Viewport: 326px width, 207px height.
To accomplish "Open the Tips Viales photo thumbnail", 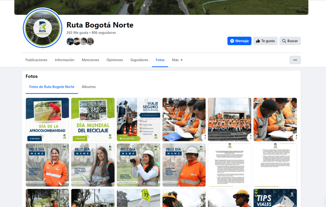I will pos(275,198).
